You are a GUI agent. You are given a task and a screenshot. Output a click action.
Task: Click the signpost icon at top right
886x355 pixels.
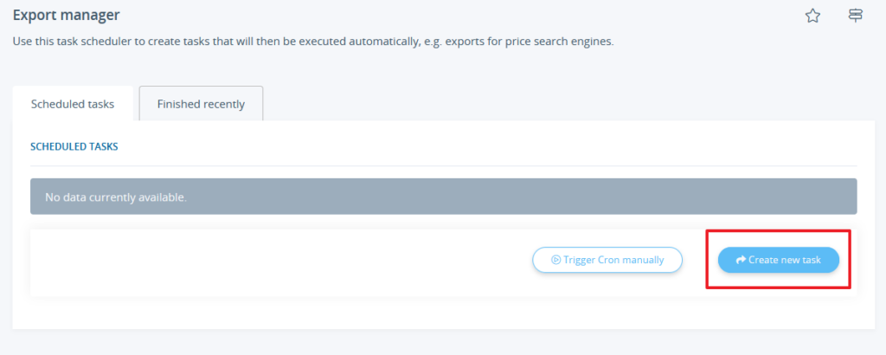click(856, 16)
